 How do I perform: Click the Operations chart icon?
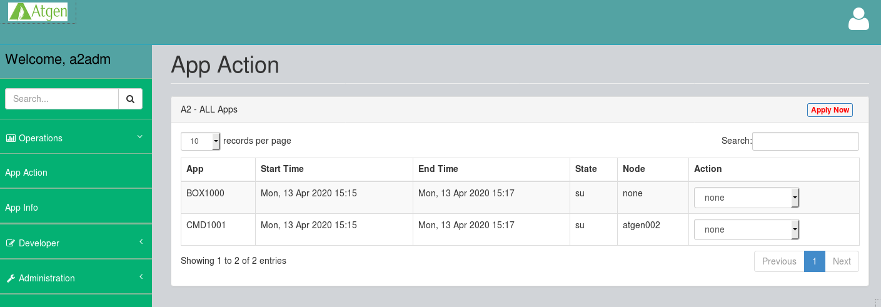(x=11, y=138)
